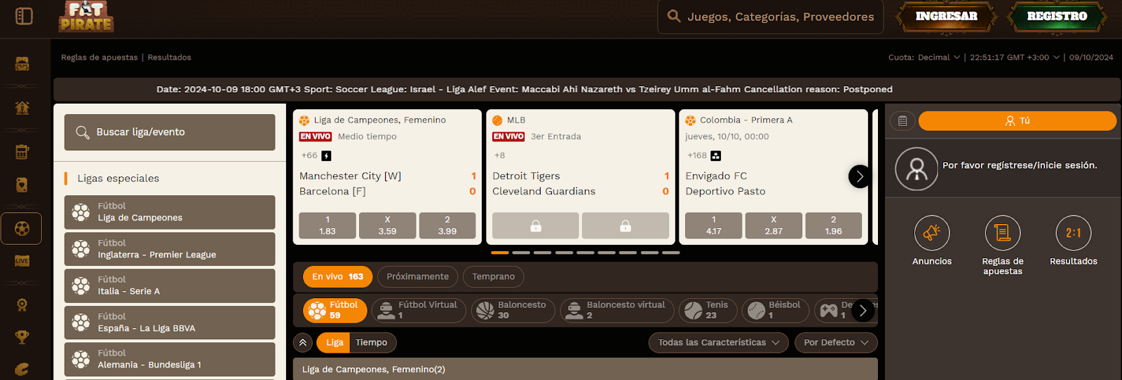Collapse Liga de Campeones, Femenino(2) section
The width and height of the screenshot is (1122, 380).
click(586, 369)
